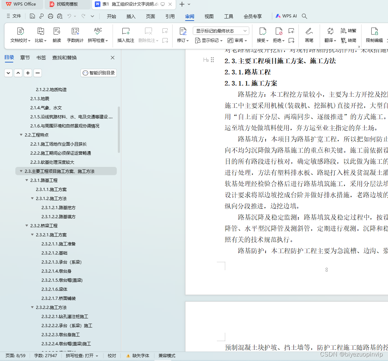Click the expand-all down arrow button
Viewport: 388px width, 361px height.
click(x=8, y=73)
